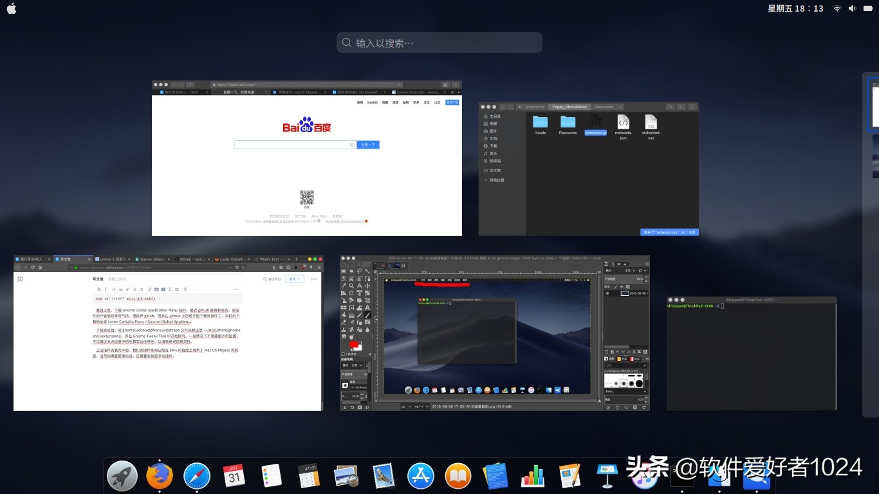
Task: Toggle bold formatting in the Zhihu editor toolbar
Action: click(x=98, y=289)
